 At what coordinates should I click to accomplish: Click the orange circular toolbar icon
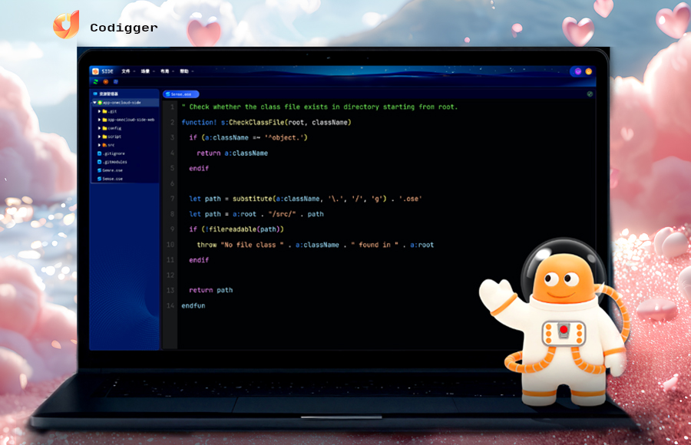pyautogui.click(x=106, y=81)
